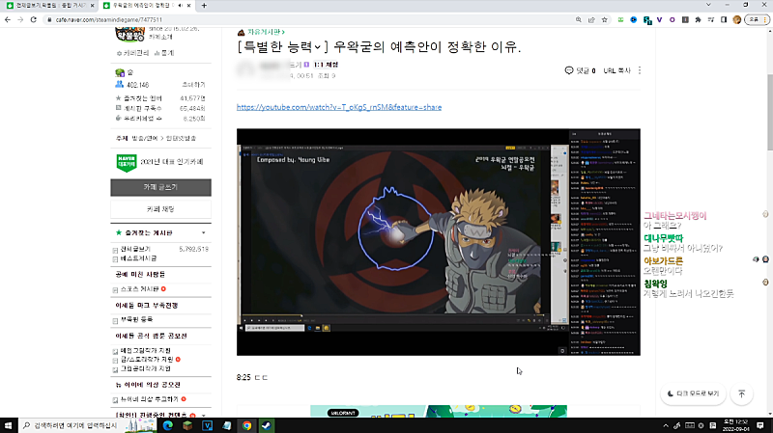The height and width of the screenshot is (433, 773).
Task: Jump to comments via 댓글 0
Action: point(581,70)
